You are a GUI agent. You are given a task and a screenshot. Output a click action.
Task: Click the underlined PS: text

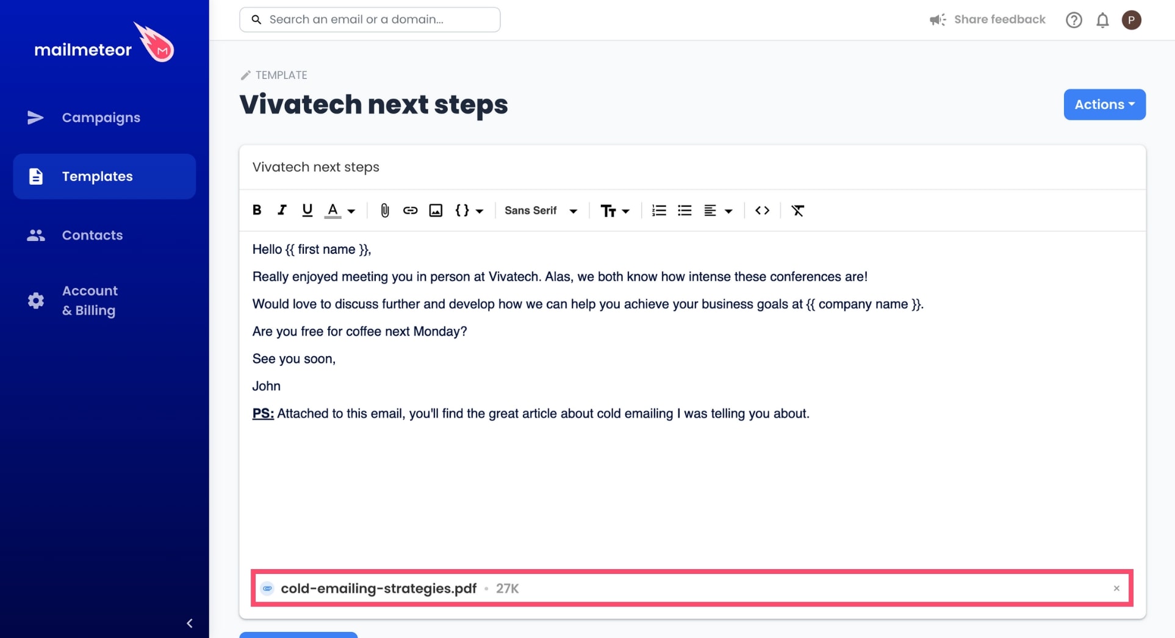[x=263, y=414]
